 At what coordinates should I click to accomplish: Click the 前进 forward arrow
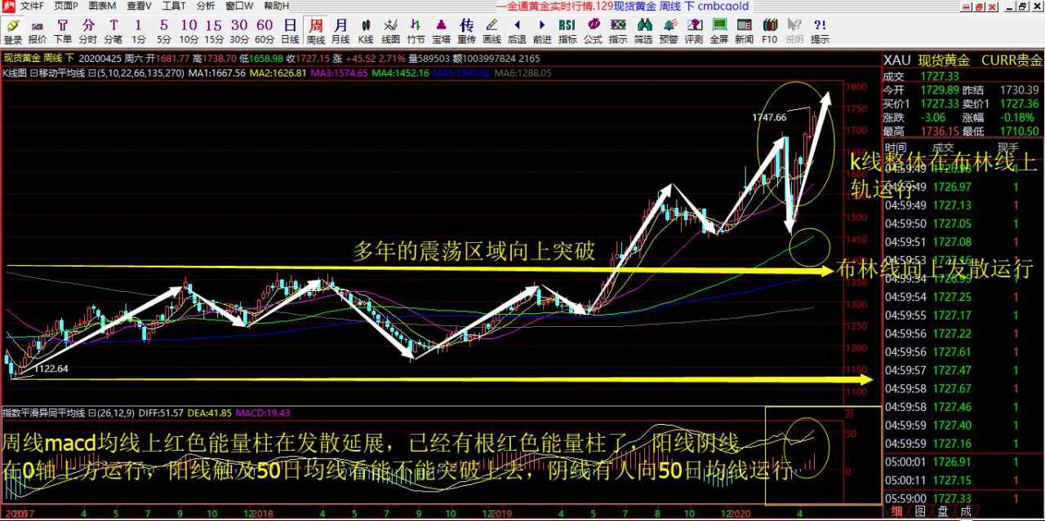click(x=542, y=31)
